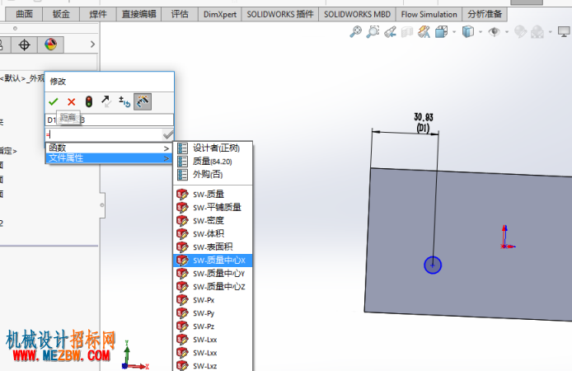Click the View Settings monitor icon
572x371 pixels.
point(564,32)
